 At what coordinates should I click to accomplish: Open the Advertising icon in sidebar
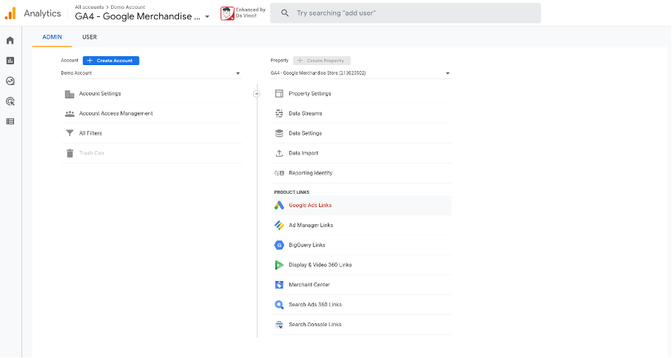(10, 101)
